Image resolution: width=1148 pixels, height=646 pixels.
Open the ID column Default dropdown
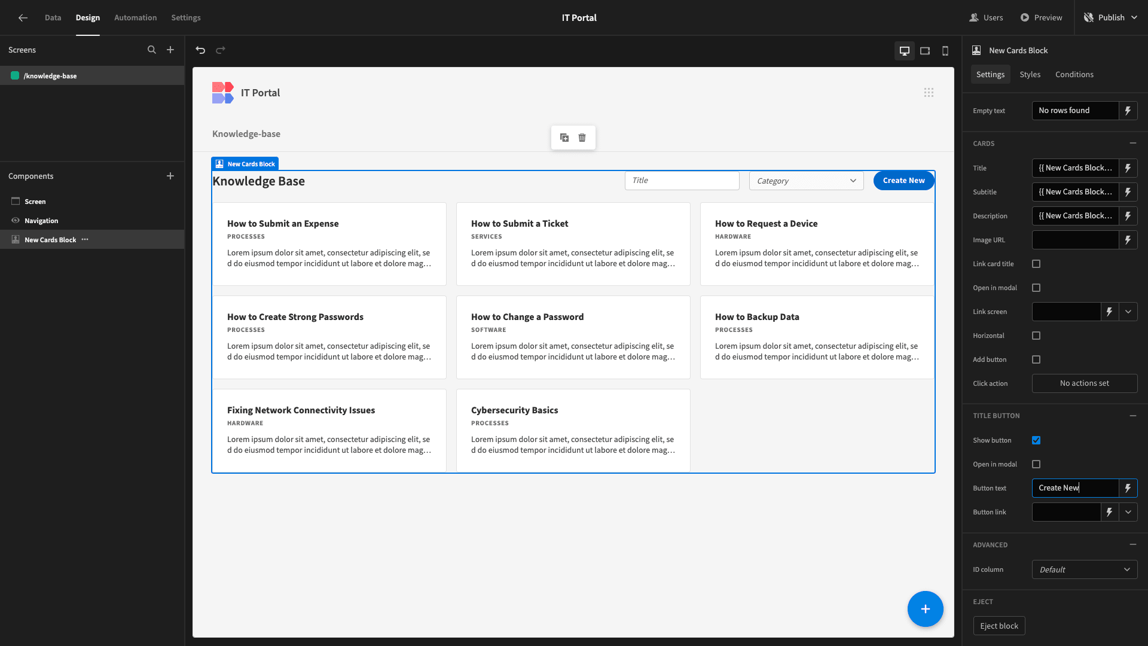coord(1085,569)
